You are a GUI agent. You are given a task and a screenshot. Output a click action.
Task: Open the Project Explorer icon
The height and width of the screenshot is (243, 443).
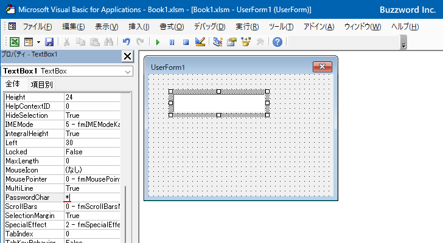pyautogui.click(x=218, y=42)
